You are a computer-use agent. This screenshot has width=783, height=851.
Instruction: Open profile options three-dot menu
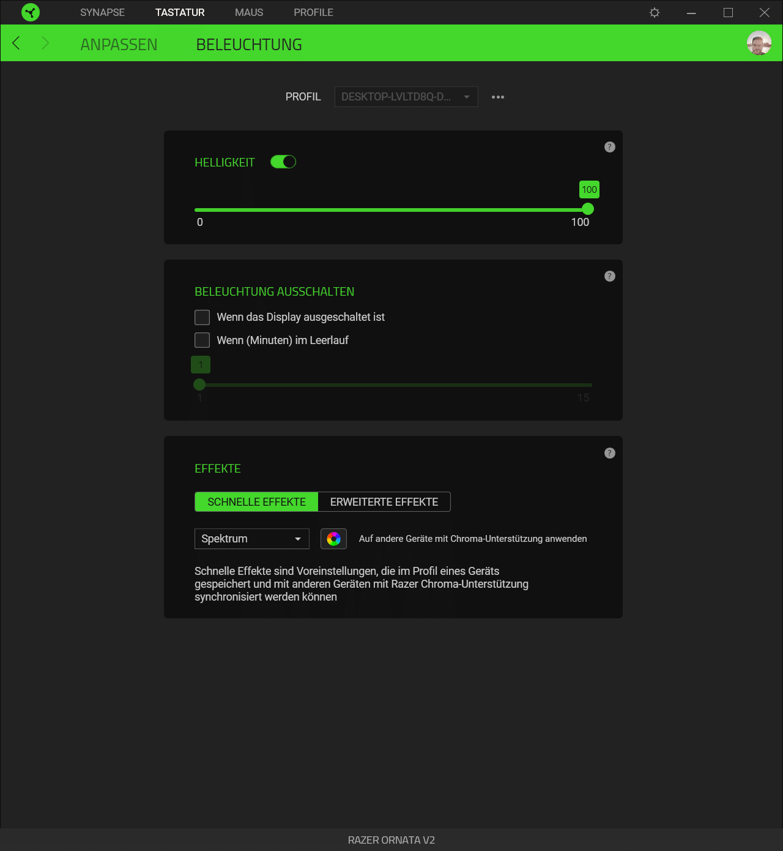tap(498, 97)
